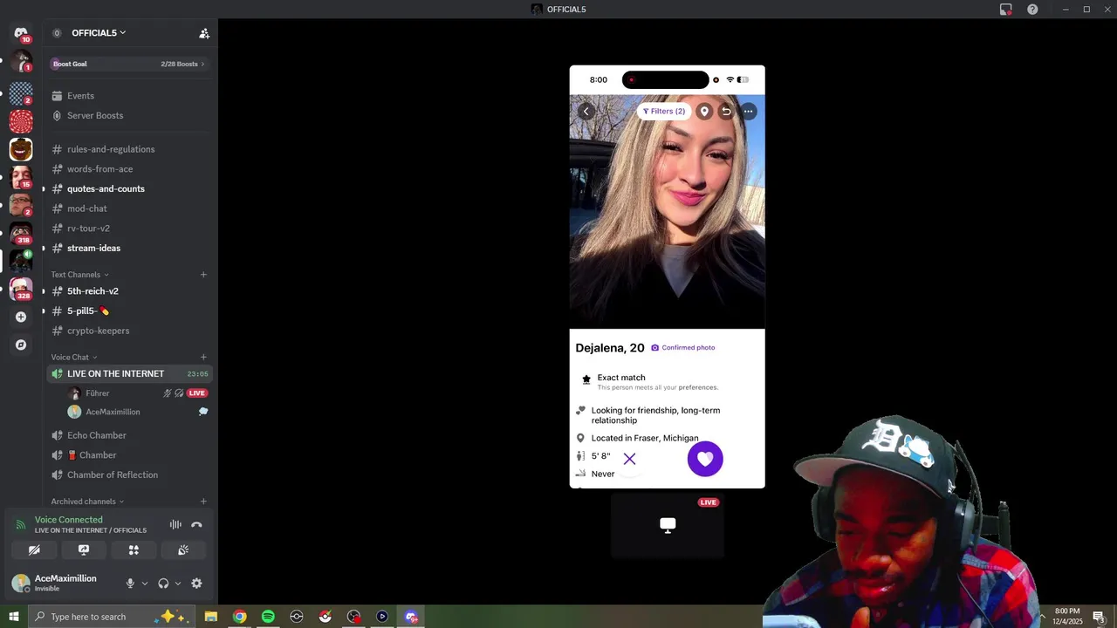This screenshot has height=628, width=1117.
Task: Open Windows Start menu
Action: pyautogui.click(x=14, y=617)
